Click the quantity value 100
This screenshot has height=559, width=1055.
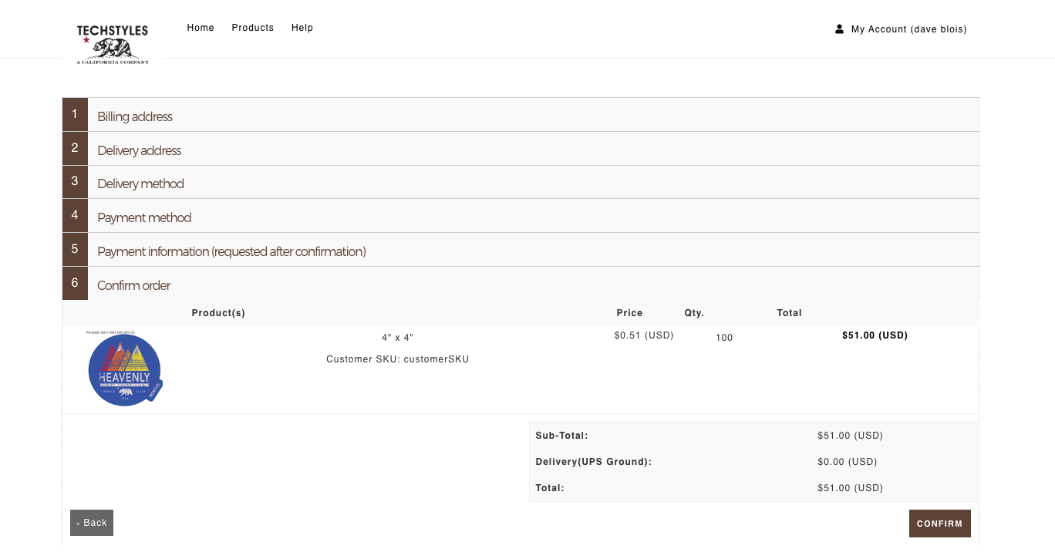[724, 338]
